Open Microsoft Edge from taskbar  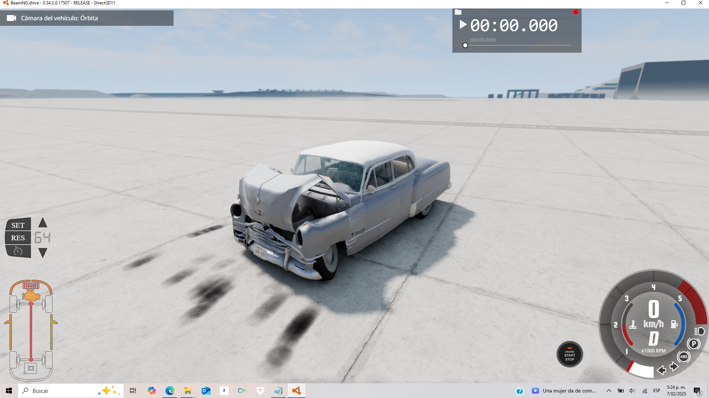[x=169, y=391]
